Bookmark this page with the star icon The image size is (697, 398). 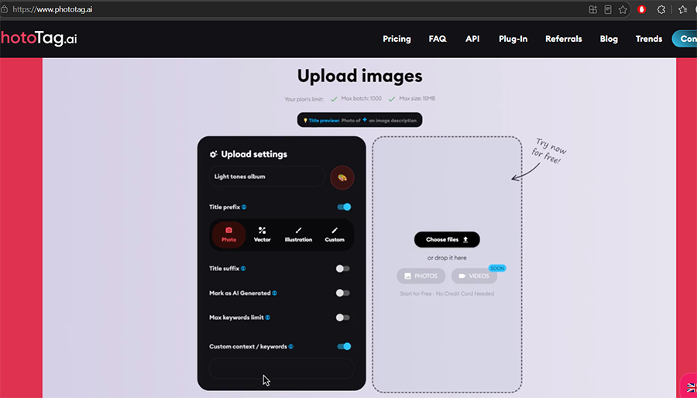(623, 10)
